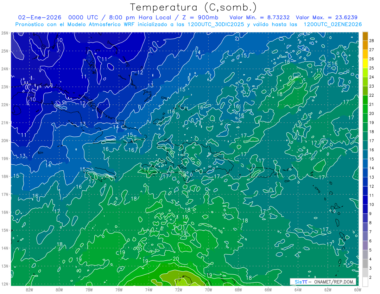Image resolution: width=380 pixels, height=294 pixels.
Task: Click color scale label "27"
Action: (371, 49)
